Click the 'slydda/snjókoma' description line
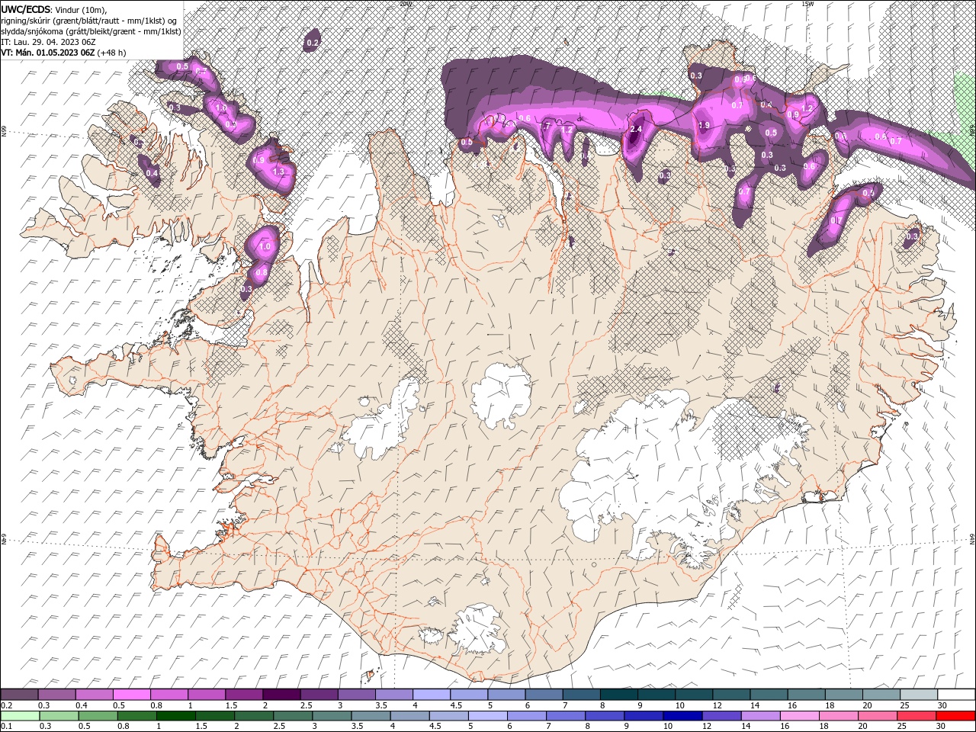This screenshot has width=976, height=732. tap(91, 31)
